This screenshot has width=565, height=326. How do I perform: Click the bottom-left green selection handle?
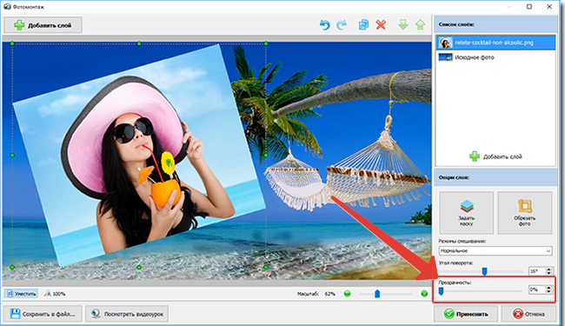pyautogui.click(x=12, y=267)
